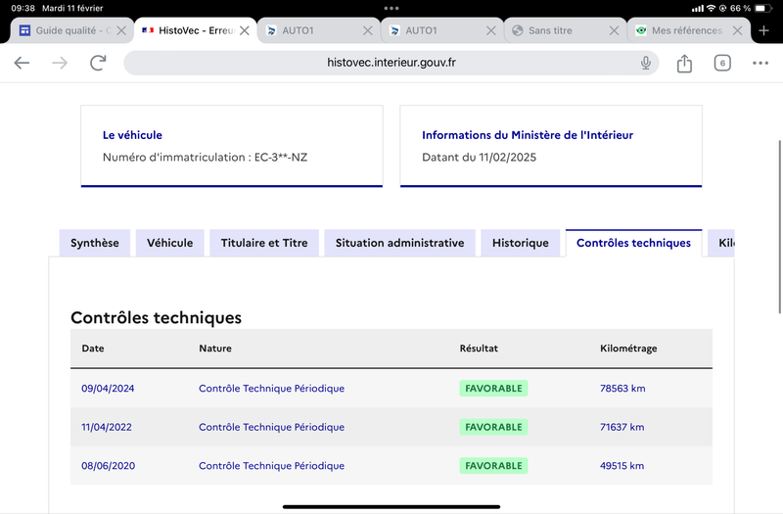Screen dimensions: 783x514
Task: Click the Kilométrage column header
Action: [x=628, y=349]
